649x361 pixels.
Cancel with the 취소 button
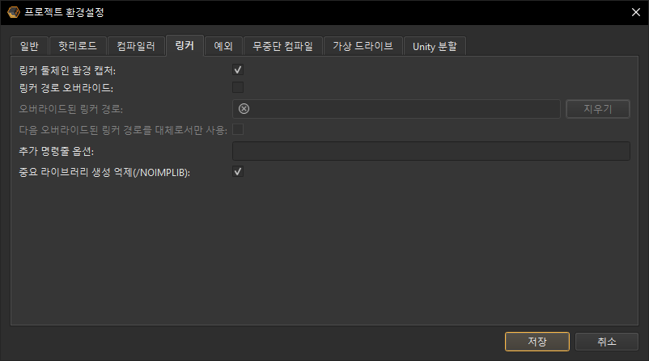(x=607, y=342)
